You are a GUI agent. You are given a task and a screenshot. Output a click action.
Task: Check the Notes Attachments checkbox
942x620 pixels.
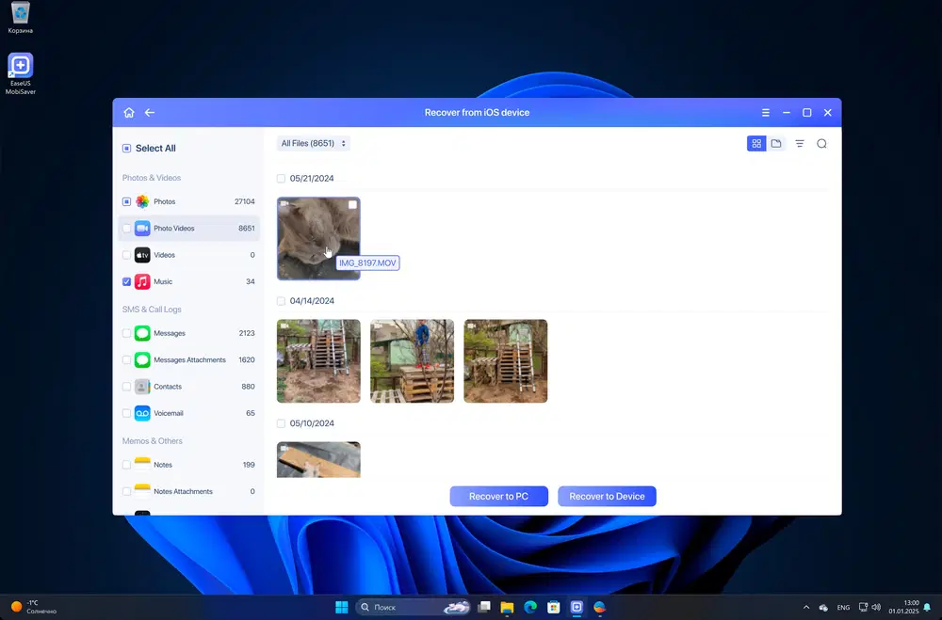pyautogui.click(x=127, y=491)
